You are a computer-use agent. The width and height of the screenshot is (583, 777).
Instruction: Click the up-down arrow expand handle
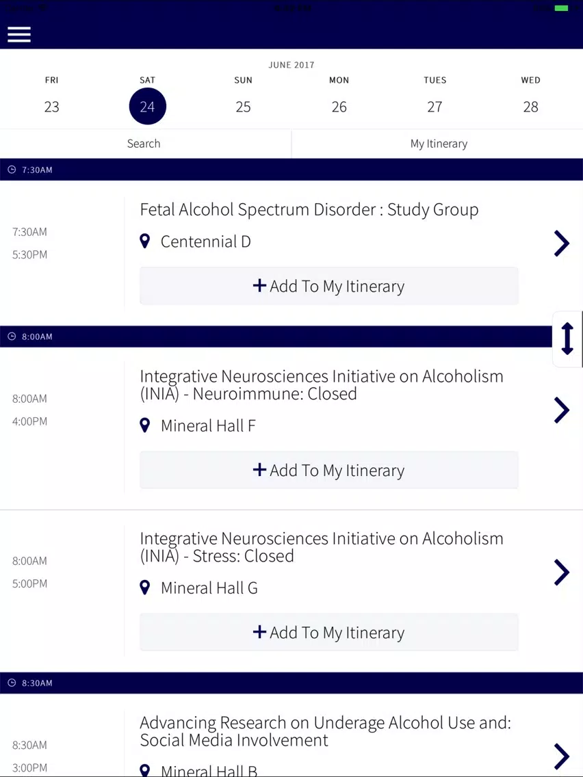click(567, 339)
